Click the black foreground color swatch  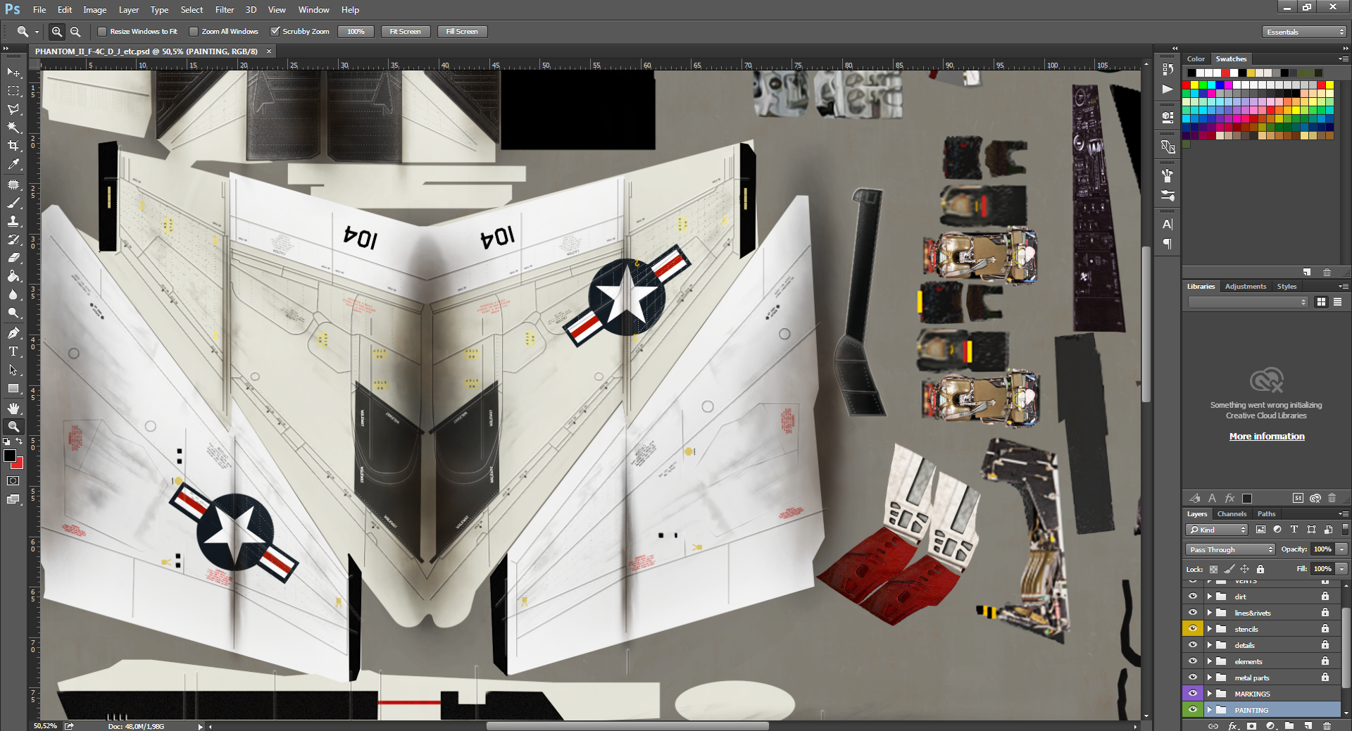tap(9, 456)
